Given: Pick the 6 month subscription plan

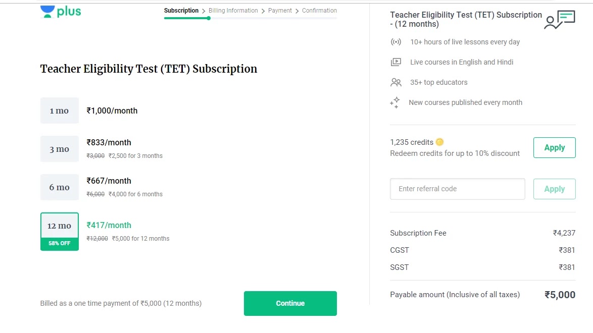Looking at the screenshot, I should 60,187.
